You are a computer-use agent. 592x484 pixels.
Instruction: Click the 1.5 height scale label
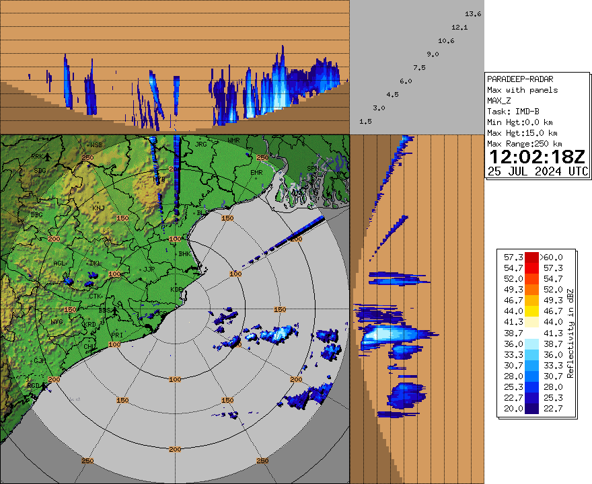[366, 122]
